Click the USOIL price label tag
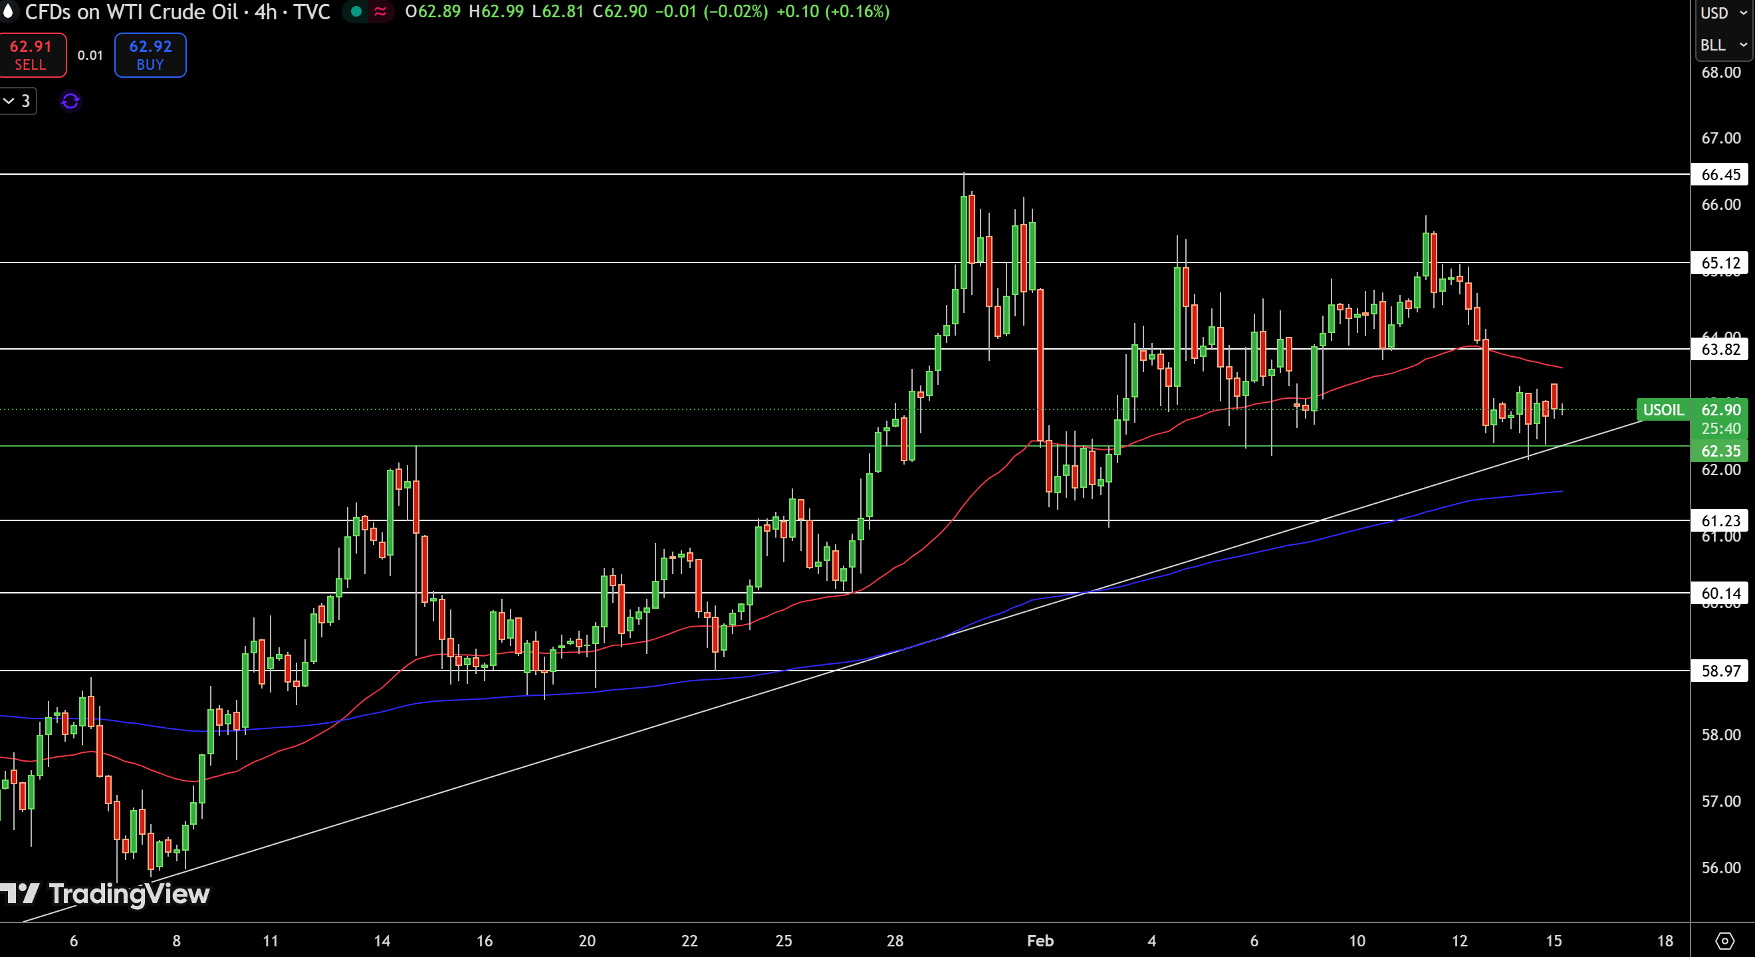The height and width of the screenshot is (957, 1755). tap(1663, 410)
